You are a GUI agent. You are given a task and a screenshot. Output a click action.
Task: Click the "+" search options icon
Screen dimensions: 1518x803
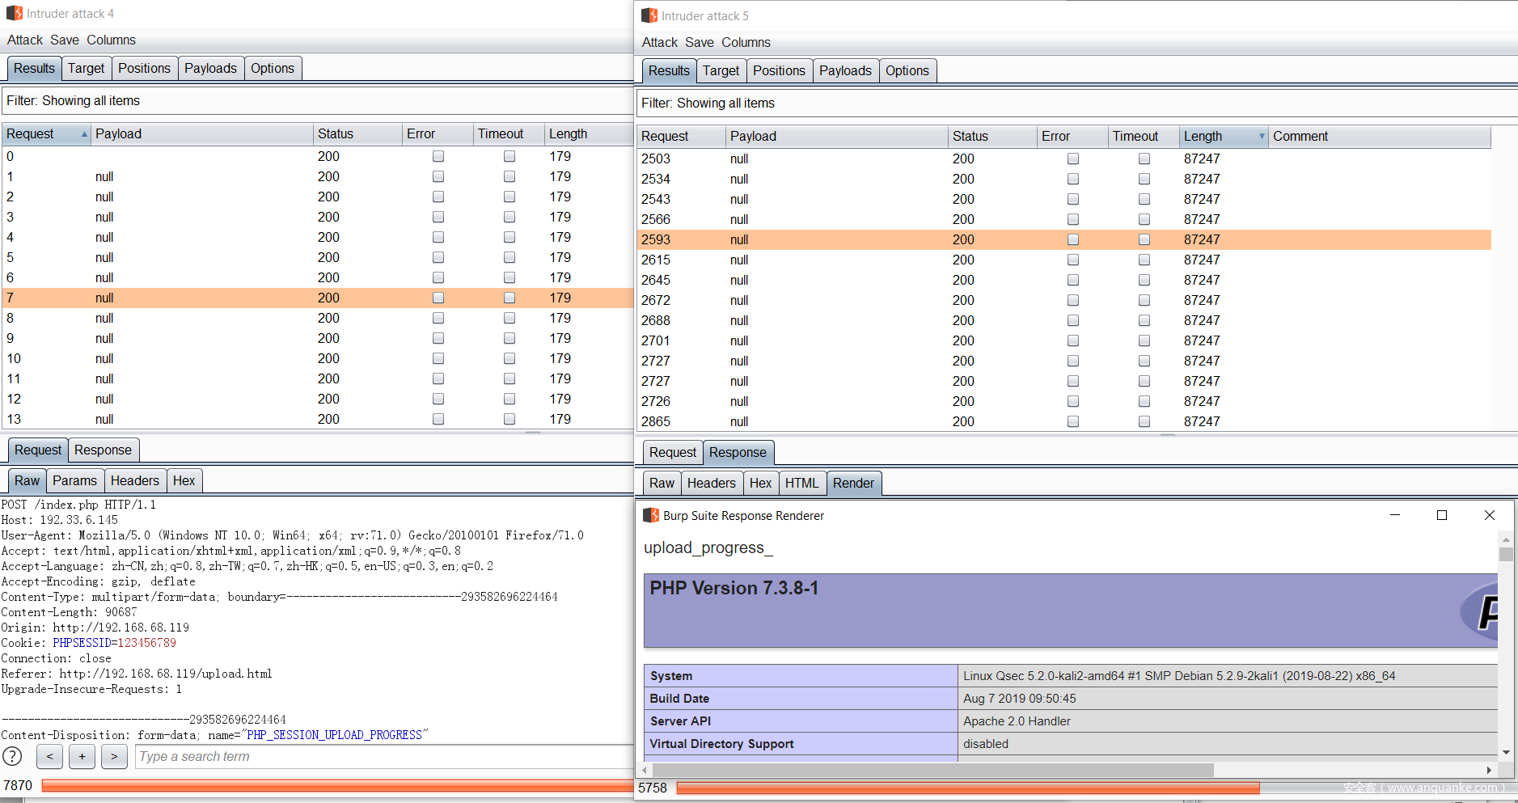point(82,756)
